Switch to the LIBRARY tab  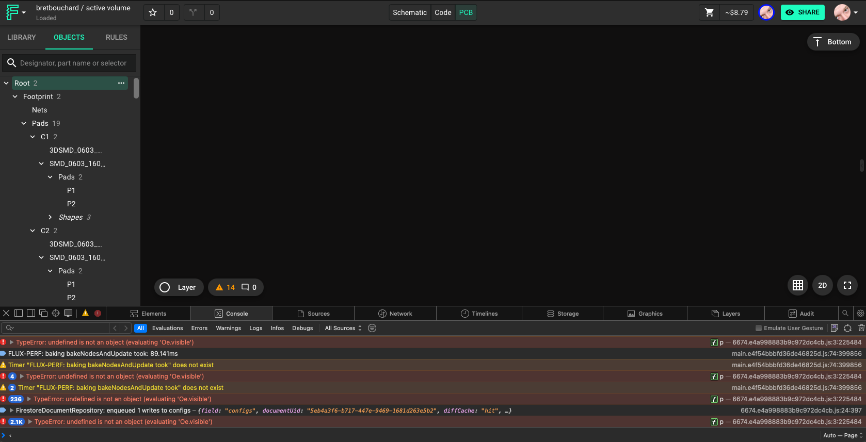pos(22,37)
